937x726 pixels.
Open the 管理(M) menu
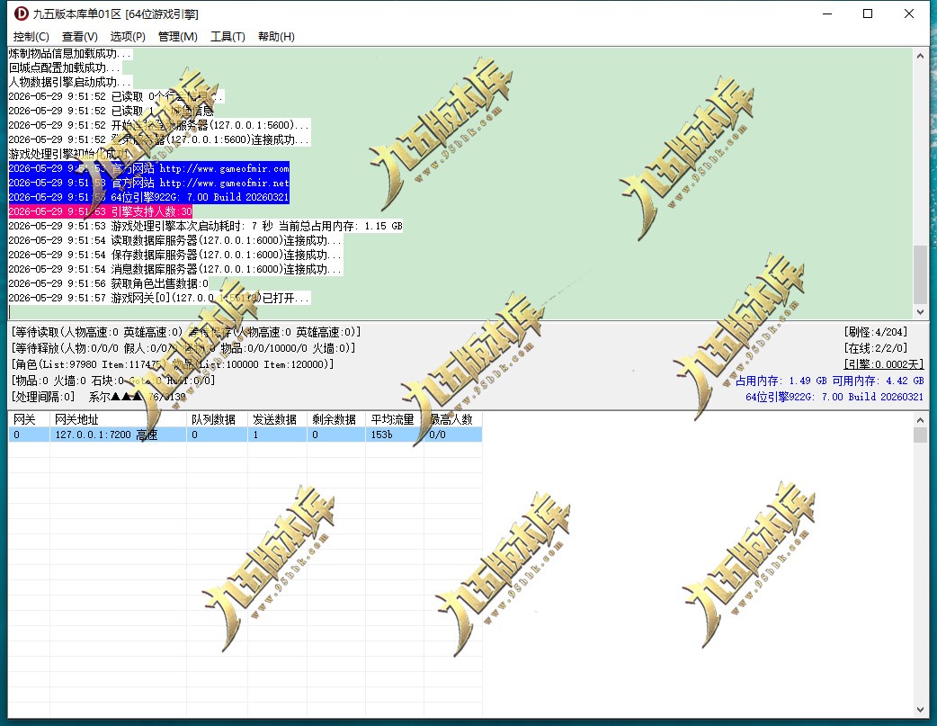point(177,37)
